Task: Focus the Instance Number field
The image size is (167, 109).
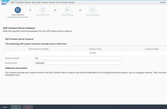Action: (x=78, y=58)
